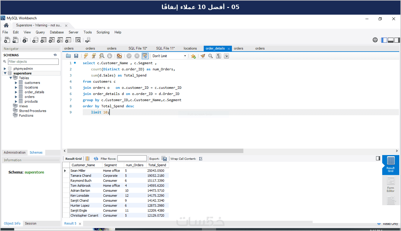Beautify the query with broom icon
This screenshot has height=231, width=401.
pyautogui.click(x=203, y=56)
